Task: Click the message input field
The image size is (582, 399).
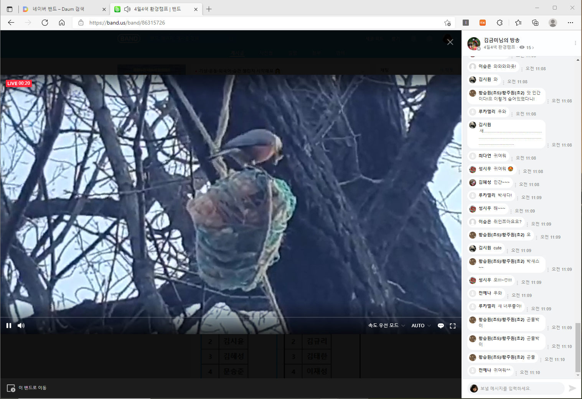Action: (x=516, y=388)
